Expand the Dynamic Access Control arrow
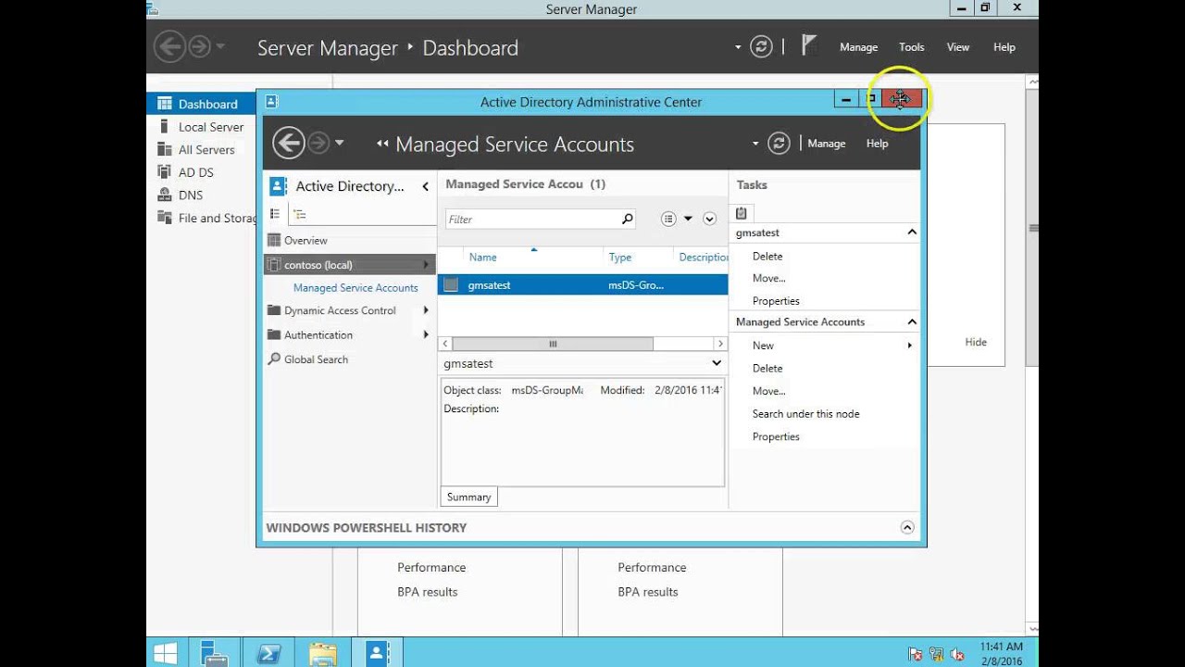 click(426, 310)
